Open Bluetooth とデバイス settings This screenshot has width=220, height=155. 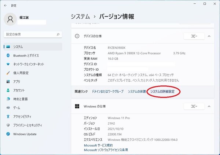coord(33,55)
